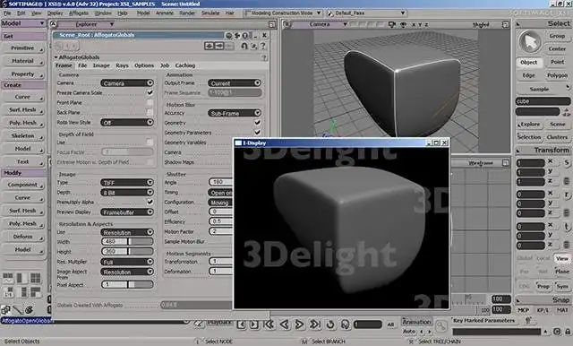Screen dimensions: 573x346
Task: Maximize the Wireframe viewport with corner icon
Action: pos(505,163)
